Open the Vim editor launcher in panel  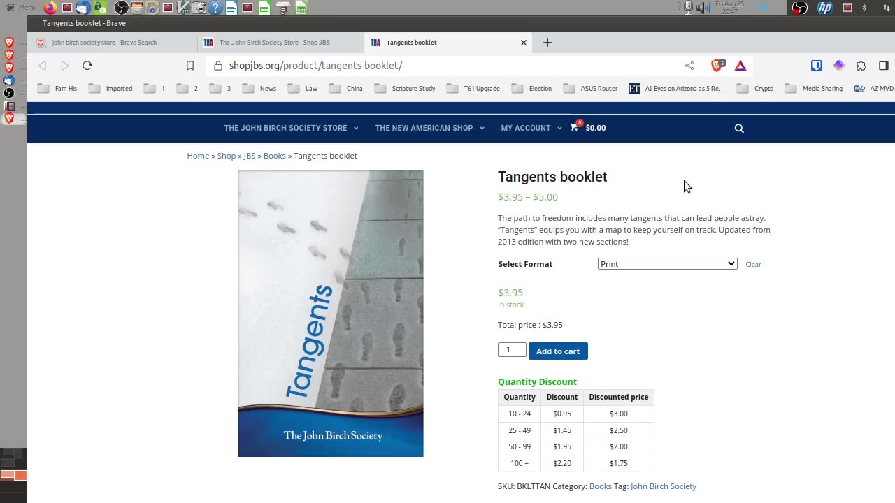(184, 8)
